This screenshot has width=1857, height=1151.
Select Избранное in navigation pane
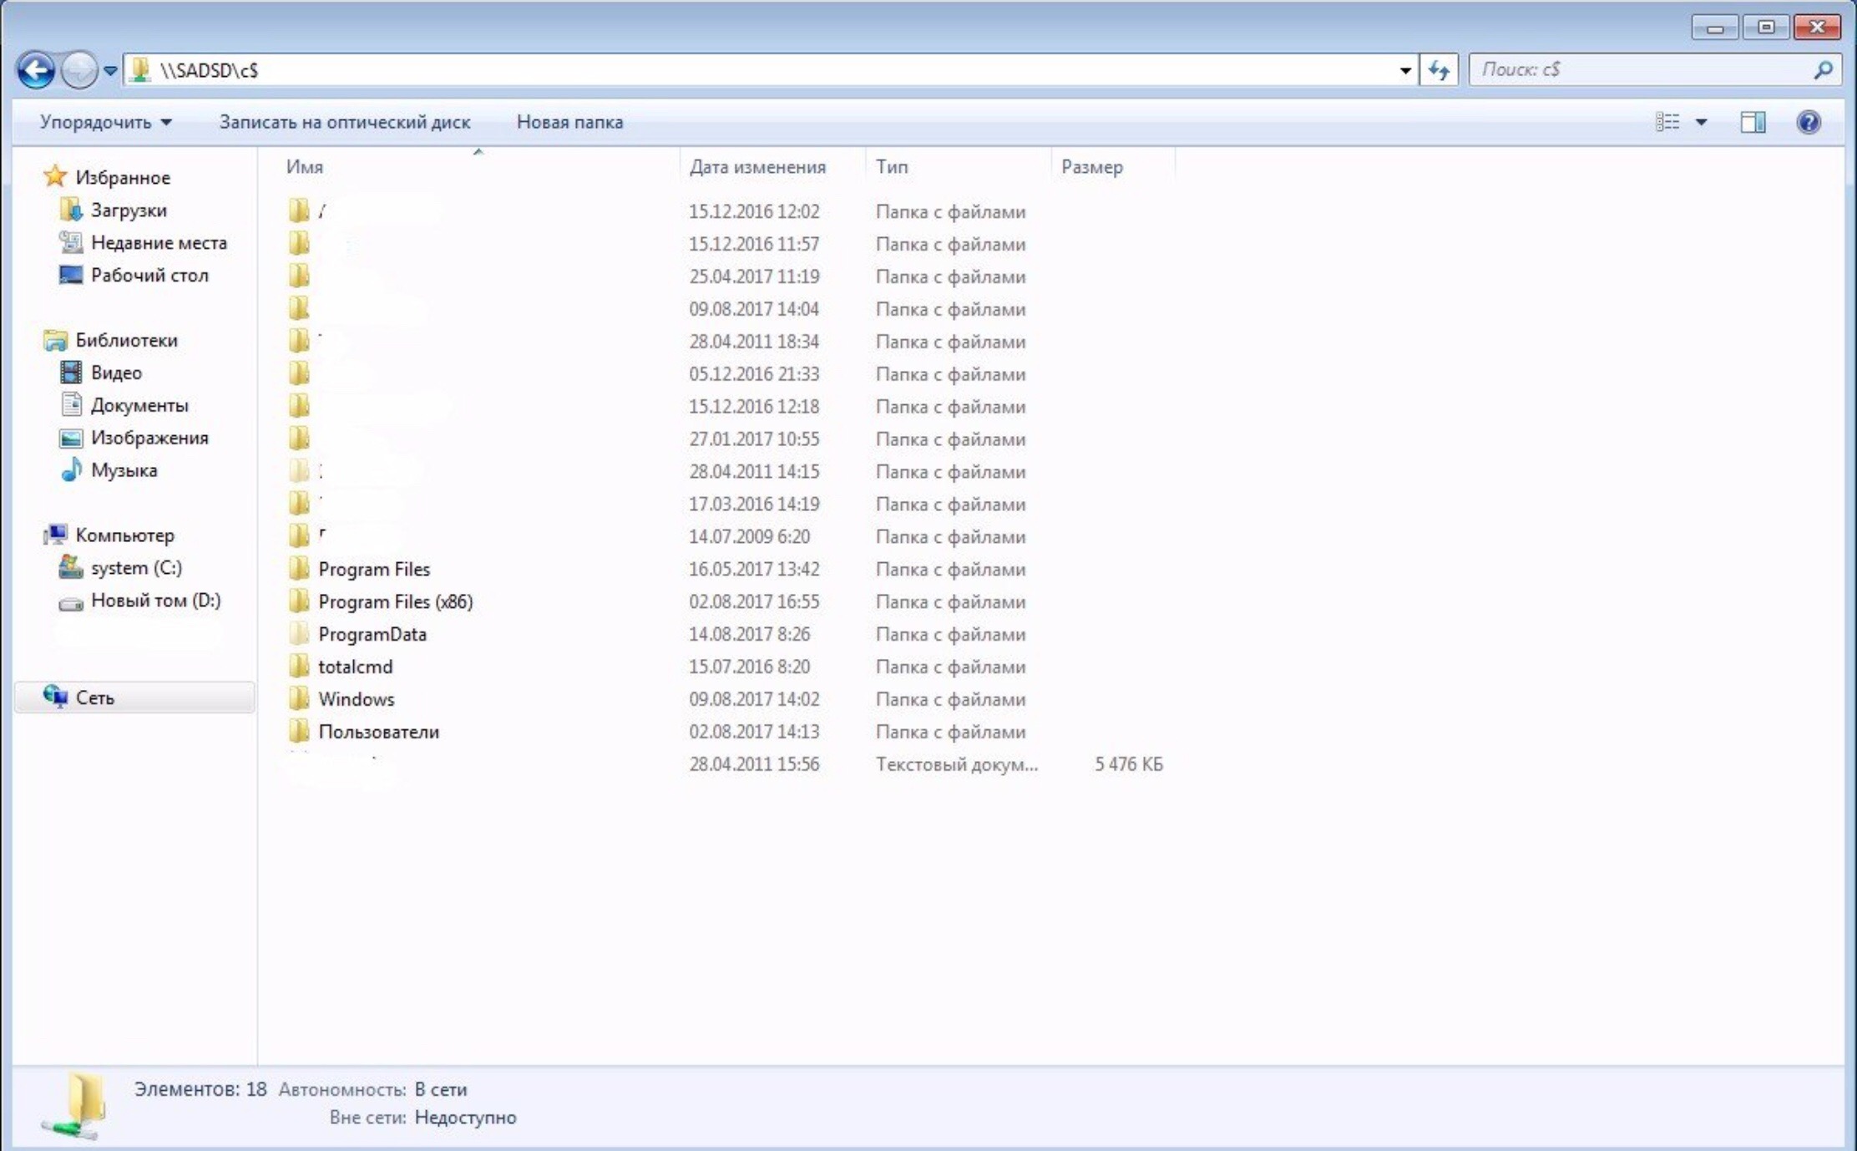[x=123, y=177]
